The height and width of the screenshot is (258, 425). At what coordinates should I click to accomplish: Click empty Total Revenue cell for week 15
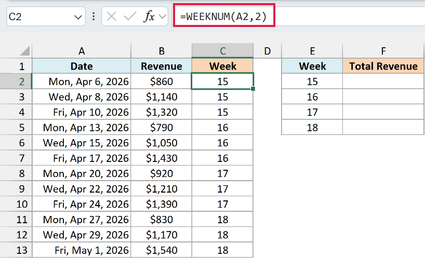(x=383, y=82)
